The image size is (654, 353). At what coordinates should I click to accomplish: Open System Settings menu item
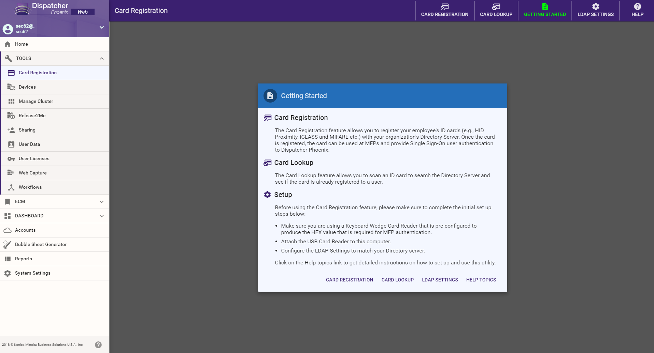pos(55,273)
